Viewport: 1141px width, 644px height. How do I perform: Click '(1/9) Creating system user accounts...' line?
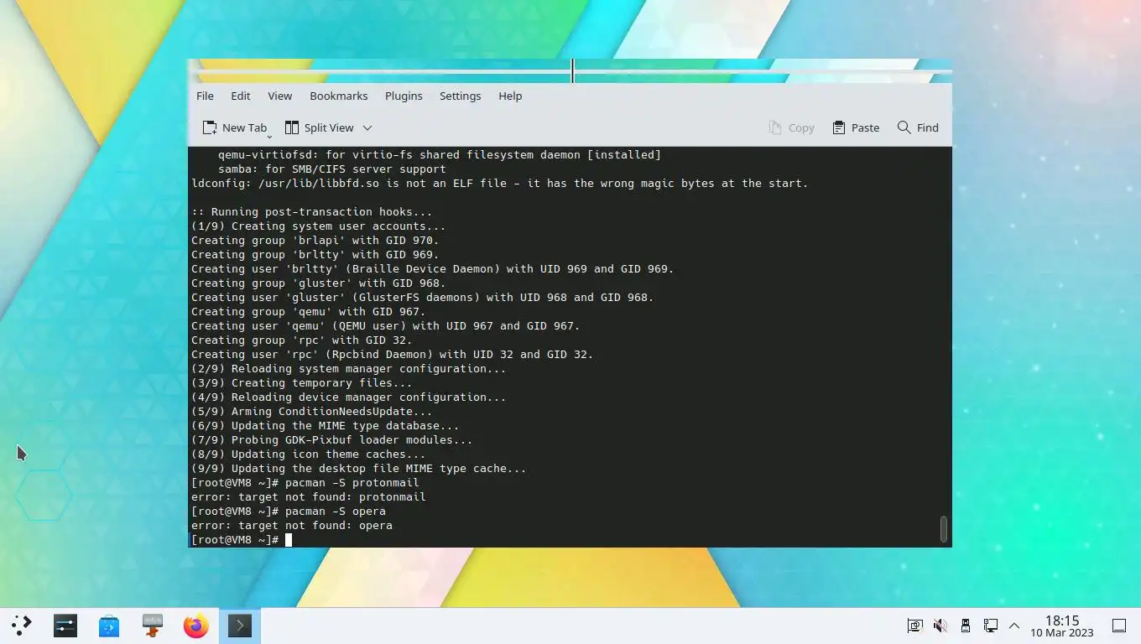[319, 226]
